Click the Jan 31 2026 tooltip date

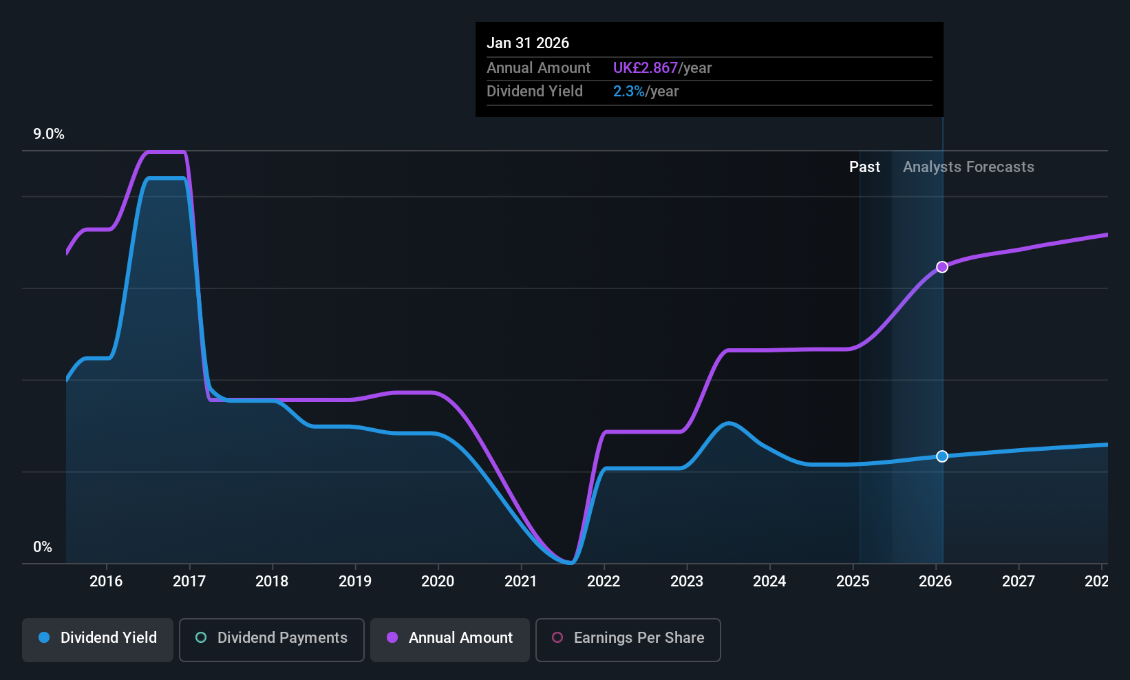(528, 43)
